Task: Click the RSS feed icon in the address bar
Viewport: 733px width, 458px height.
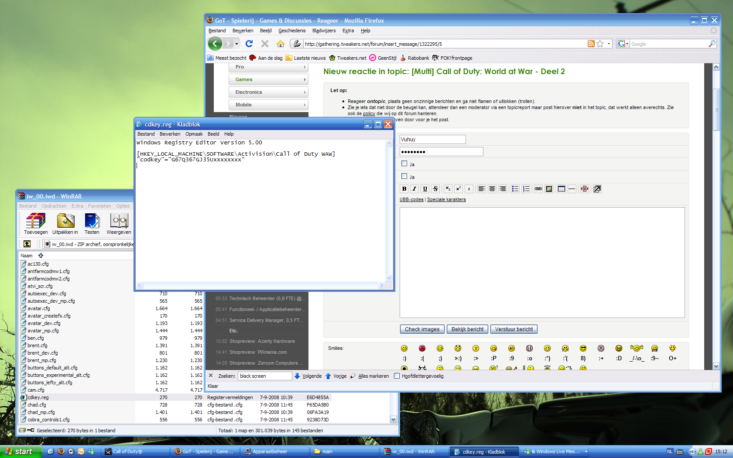Action: (x=591, y=44)
